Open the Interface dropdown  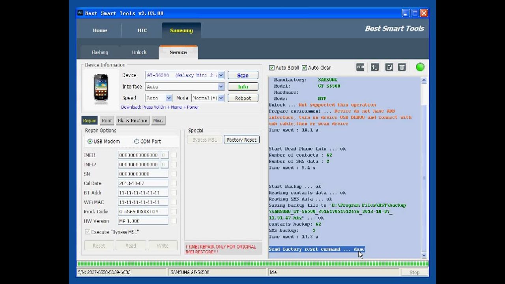(221, 87)
